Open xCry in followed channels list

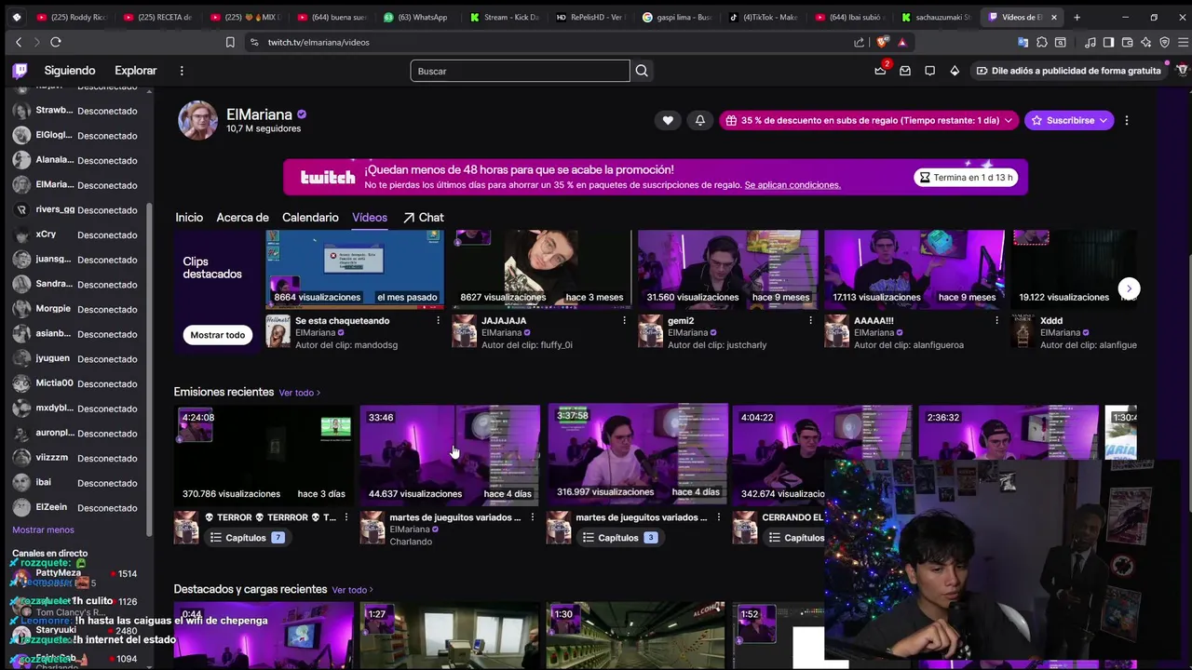point(74,234)
